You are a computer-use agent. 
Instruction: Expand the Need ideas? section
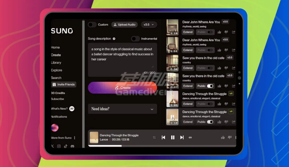click(122, 109)
